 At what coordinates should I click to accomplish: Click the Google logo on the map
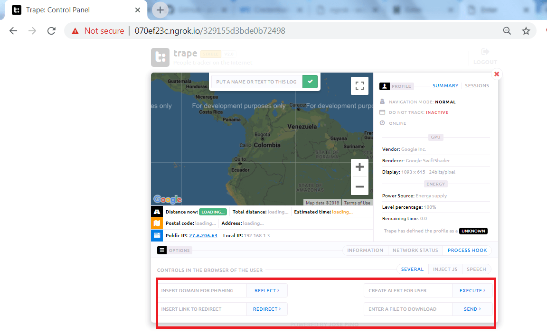[x=168, y=199]
